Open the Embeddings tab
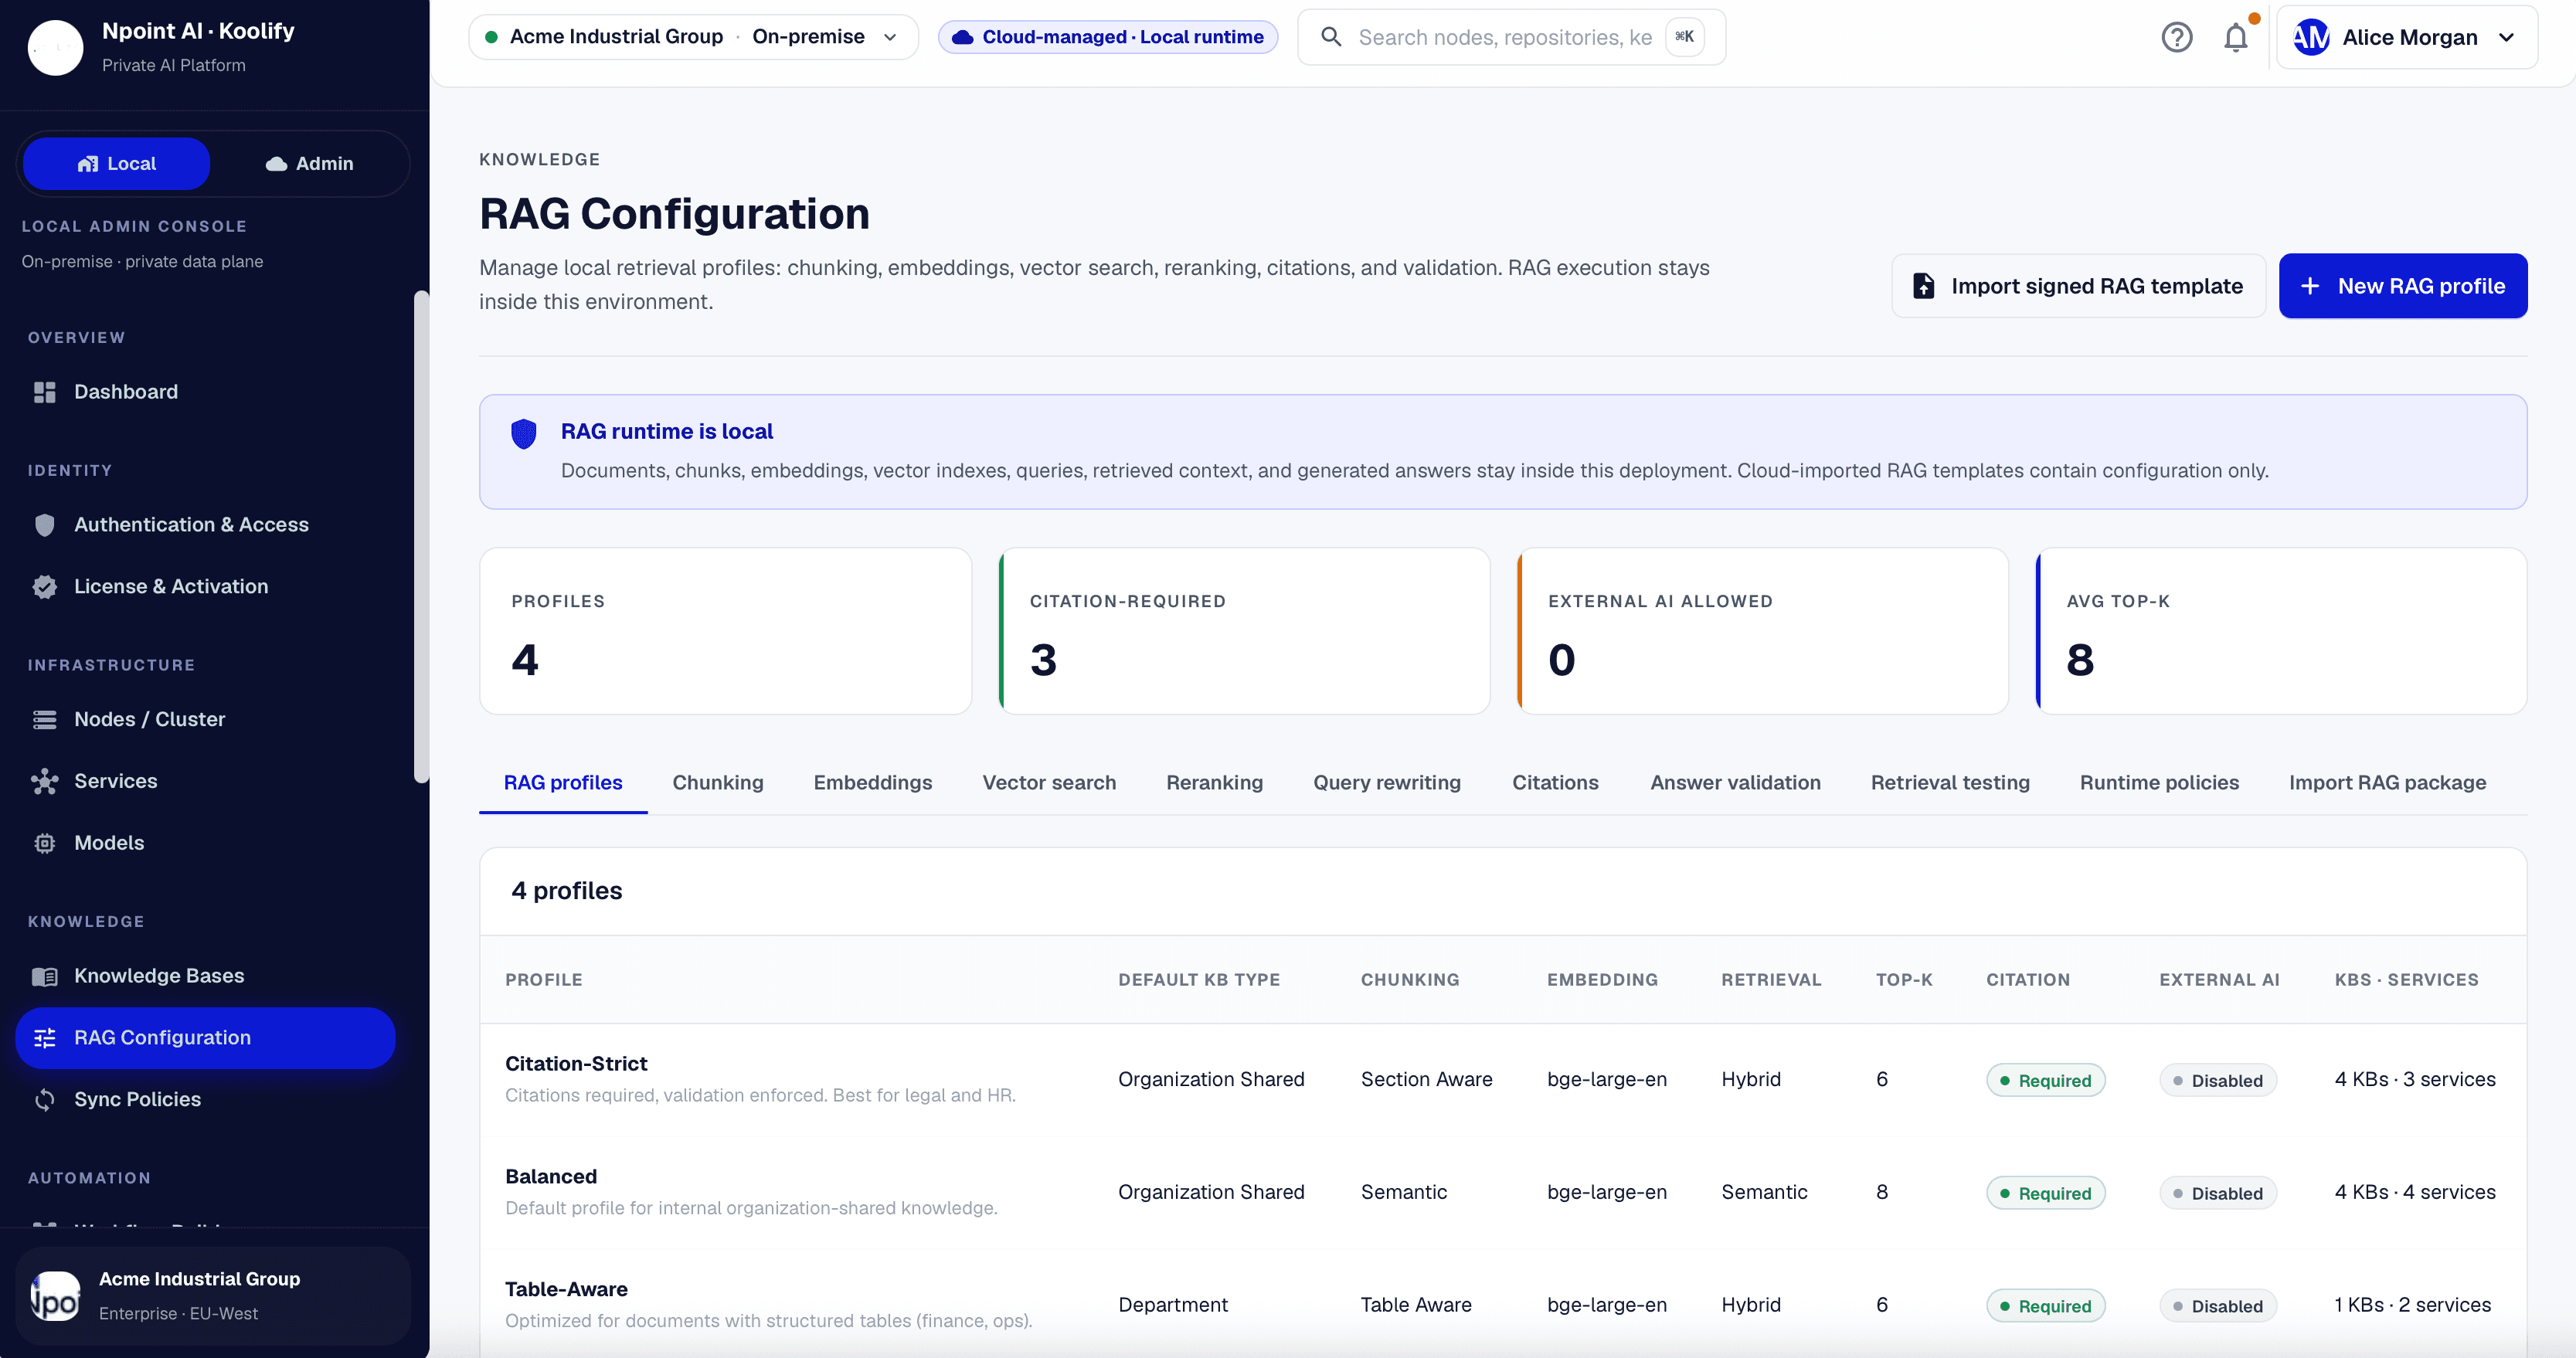The height and width of the screenshot is (1358, 2576). 872,783
